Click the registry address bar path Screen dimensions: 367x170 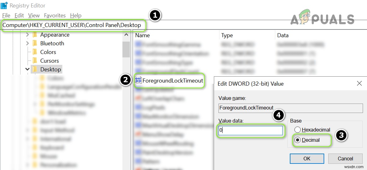coord(72,25)
